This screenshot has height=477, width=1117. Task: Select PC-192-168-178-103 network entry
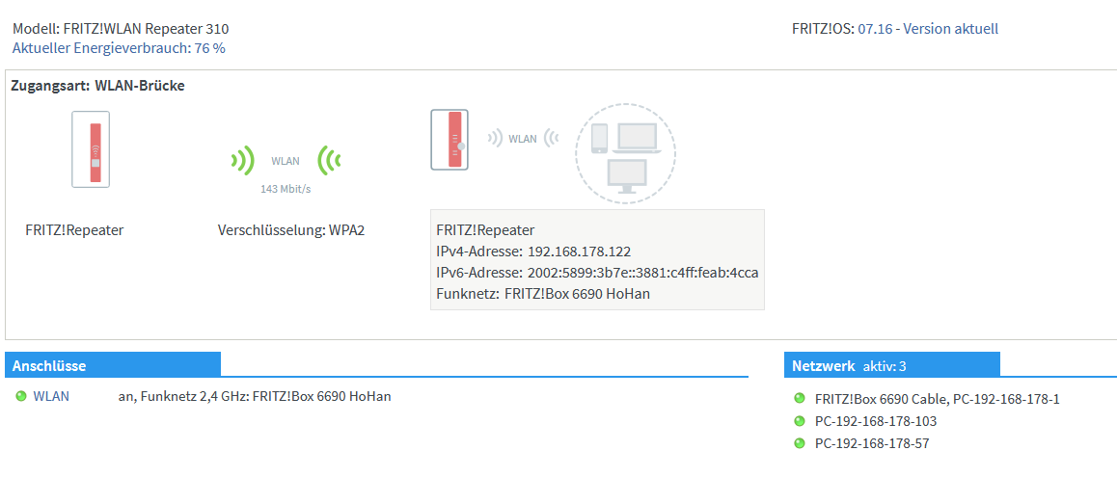coord(876,421)
